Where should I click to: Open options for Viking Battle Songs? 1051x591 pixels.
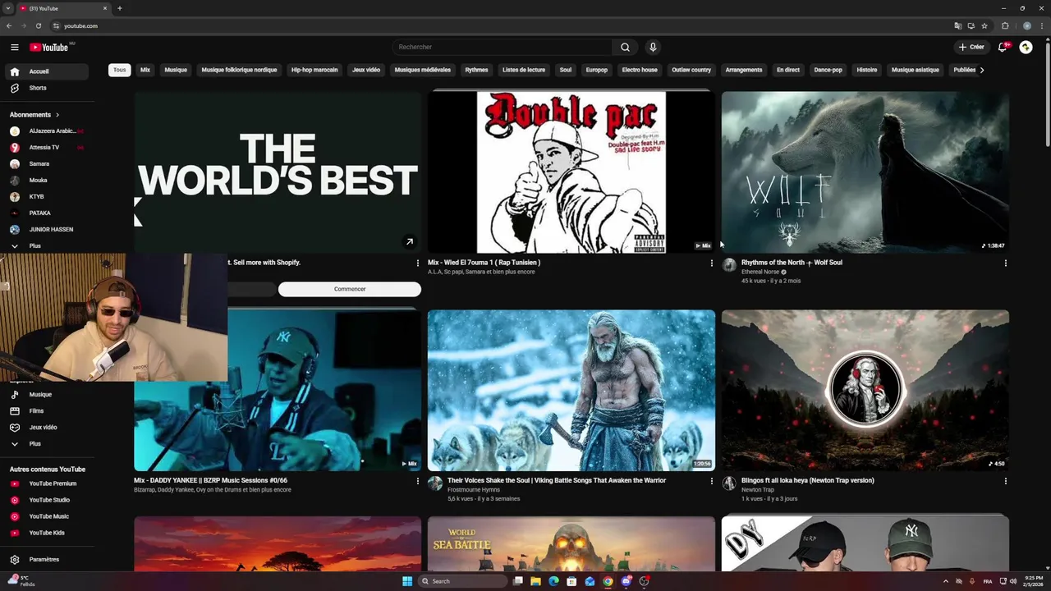[x=711, y=481]
